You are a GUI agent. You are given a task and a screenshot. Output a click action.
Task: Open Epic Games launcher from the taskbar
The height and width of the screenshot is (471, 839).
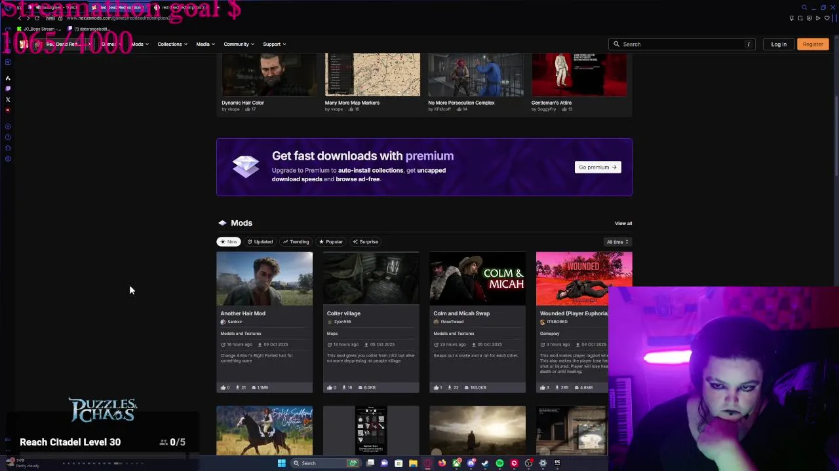click(557, 463)
